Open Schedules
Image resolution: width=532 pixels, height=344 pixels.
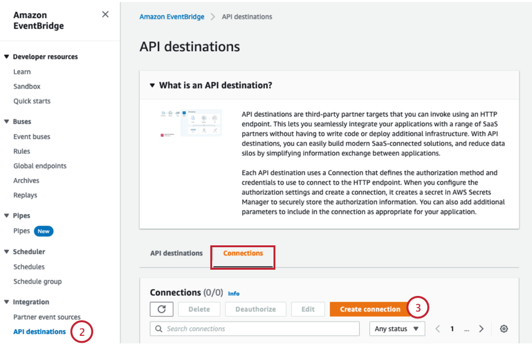tap(29, 267)
